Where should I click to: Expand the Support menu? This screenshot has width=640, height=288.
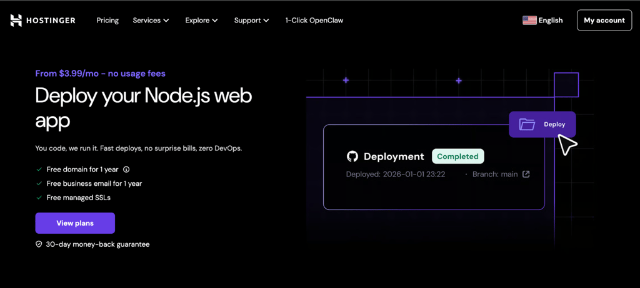click(251, 21)
